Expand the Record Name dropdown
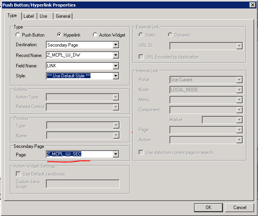258x216 pixels. coord(116,55)
